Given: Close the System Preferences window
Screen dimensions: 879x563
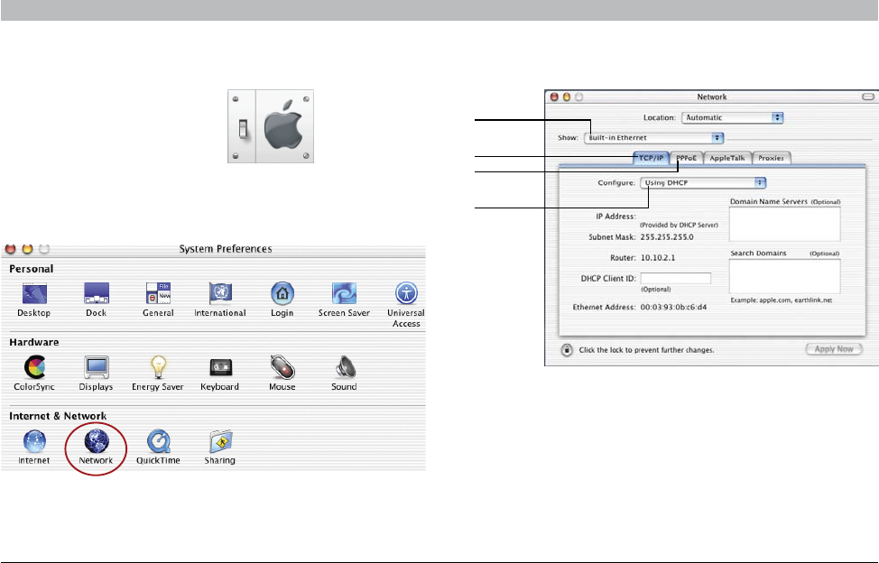Looking at the screenshot, I should 10,248.
